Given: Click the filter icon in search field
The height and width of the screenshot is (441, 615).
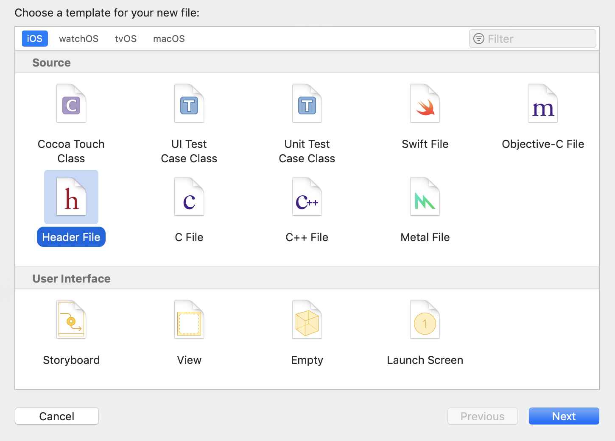Looking at the screenshot, I should pos(479,39).
